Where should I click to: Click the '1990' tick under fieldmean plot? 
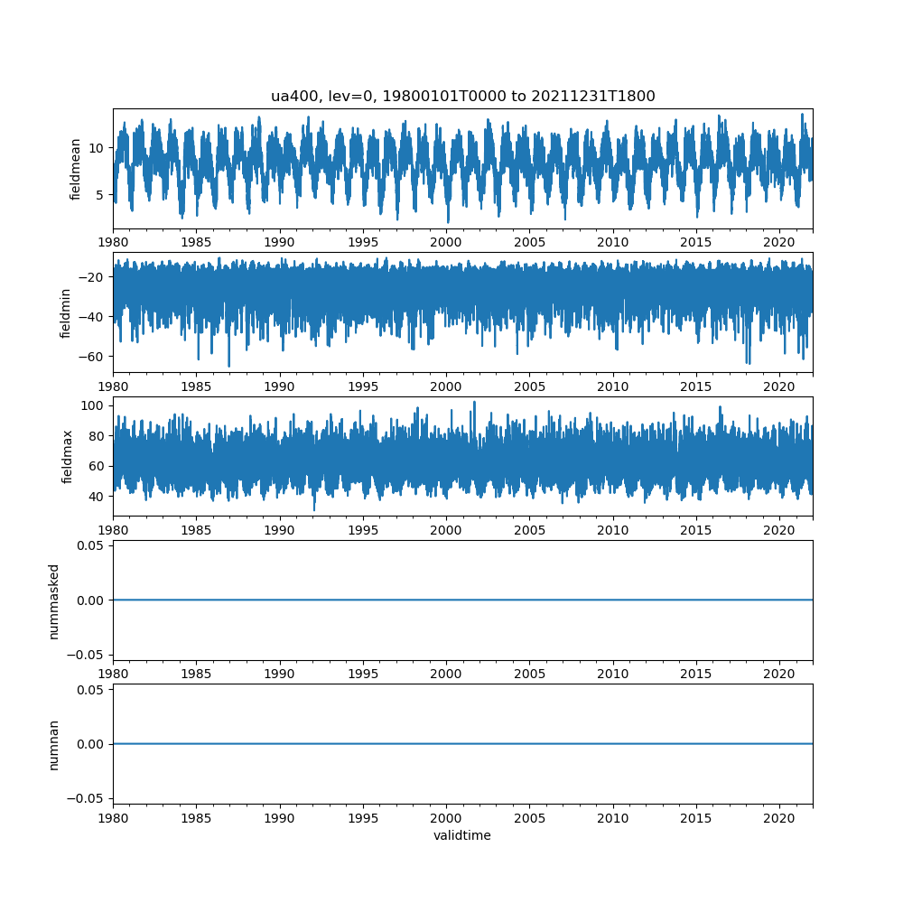pos(279,242)
